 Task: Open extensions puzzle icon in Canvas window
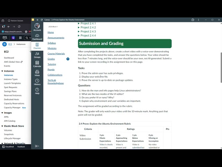click(x=193, y=20)
